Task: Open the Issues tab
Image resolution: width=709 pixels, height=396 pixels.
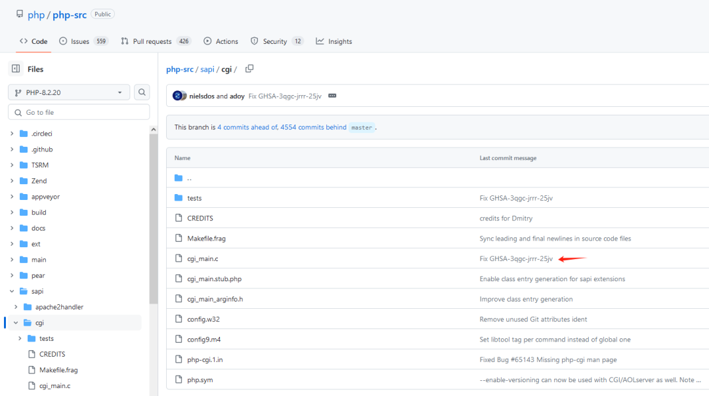Action: coord(83,41)
